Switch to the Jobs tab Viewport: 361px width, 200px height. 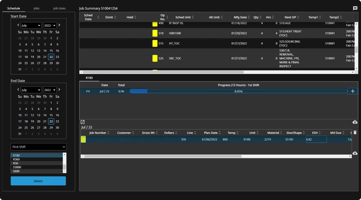36,8
